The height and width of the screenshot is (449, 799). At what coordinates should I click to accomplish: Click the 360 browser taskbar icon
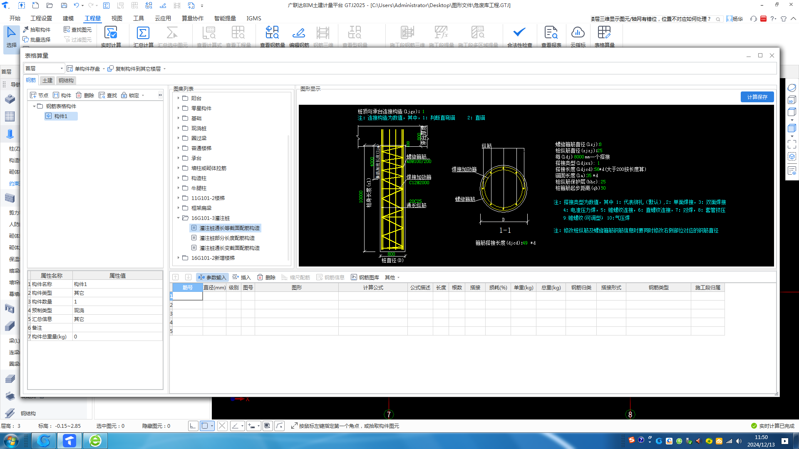click(95, 441)
